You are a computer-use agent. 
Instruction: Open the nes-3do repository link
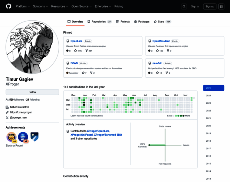157,63
